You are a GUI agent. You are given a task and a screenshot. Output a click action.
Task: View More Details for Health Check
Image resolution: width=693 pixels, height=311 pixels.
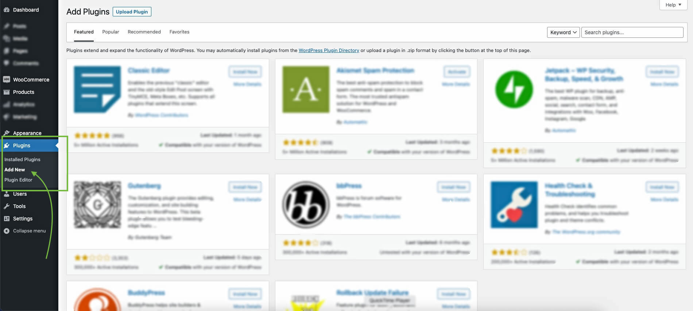[x=665, y=200]
